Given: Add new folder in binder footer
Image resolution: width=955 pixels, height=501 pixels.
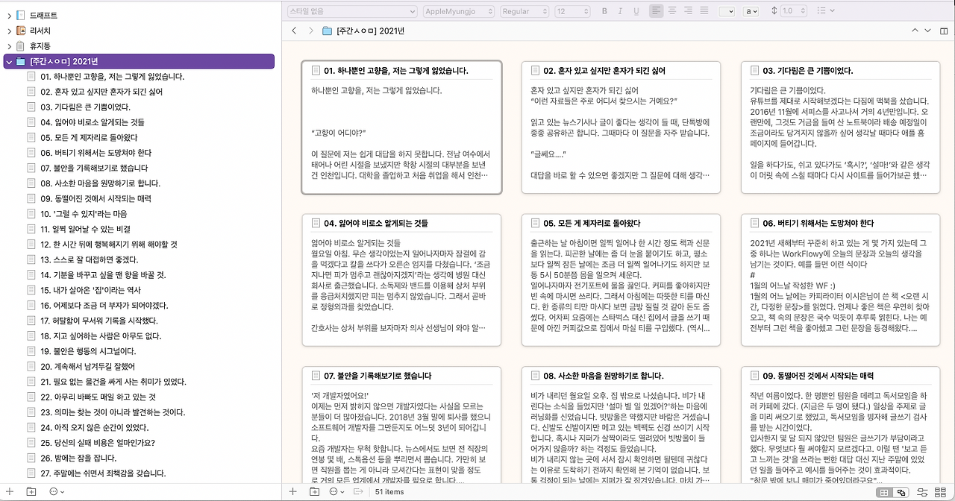Looking at the screenshot, I should point(31,491).
